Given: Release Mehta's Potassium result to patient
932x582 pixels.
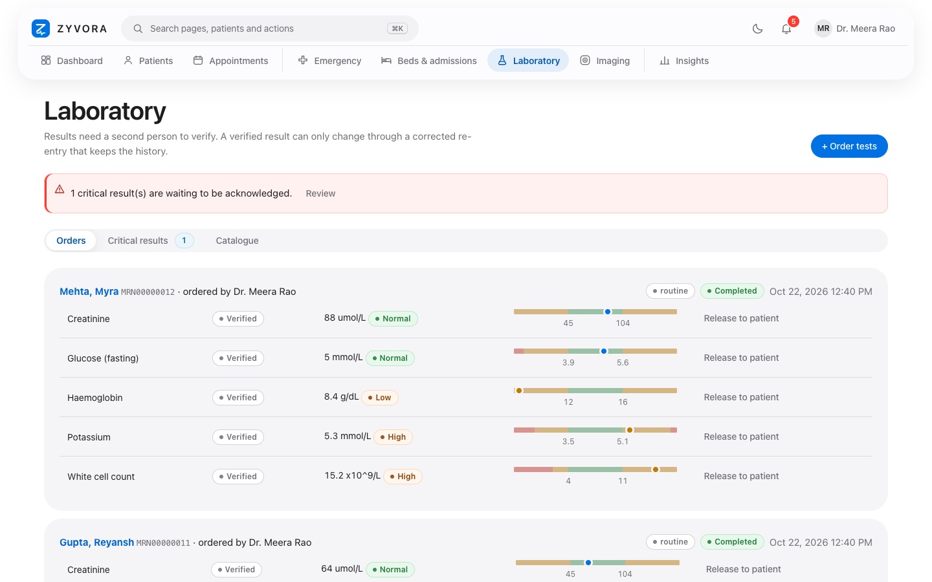Looking at the screenshot, I should click(x=741, y=436).
